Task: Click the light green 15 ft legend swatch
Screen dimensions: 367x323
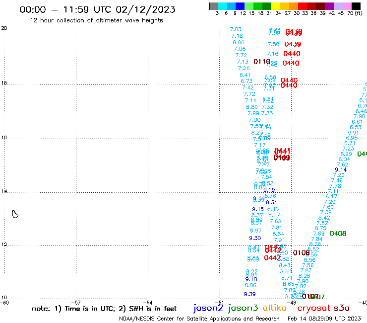Action: pos(249,6)
